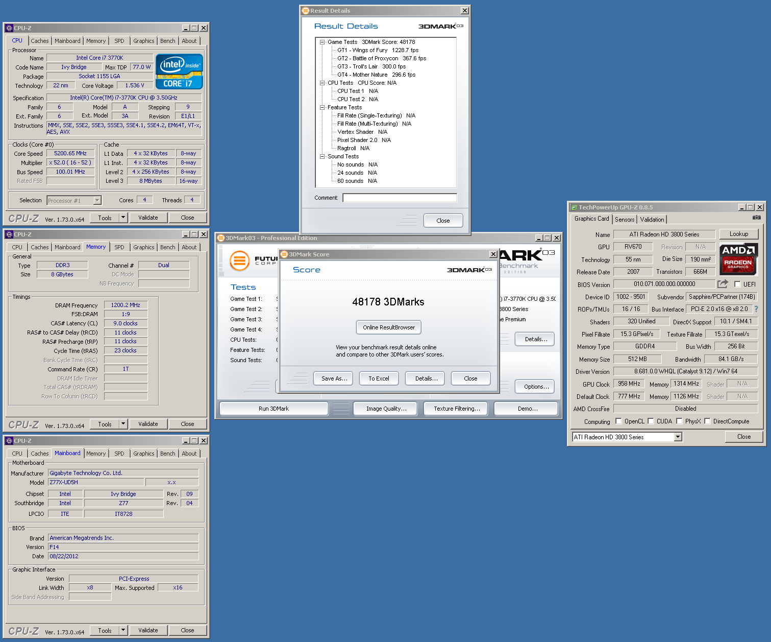771x642 pixels.
Task: Enable the DirectCompute checkbox
Action: (707, 421)
